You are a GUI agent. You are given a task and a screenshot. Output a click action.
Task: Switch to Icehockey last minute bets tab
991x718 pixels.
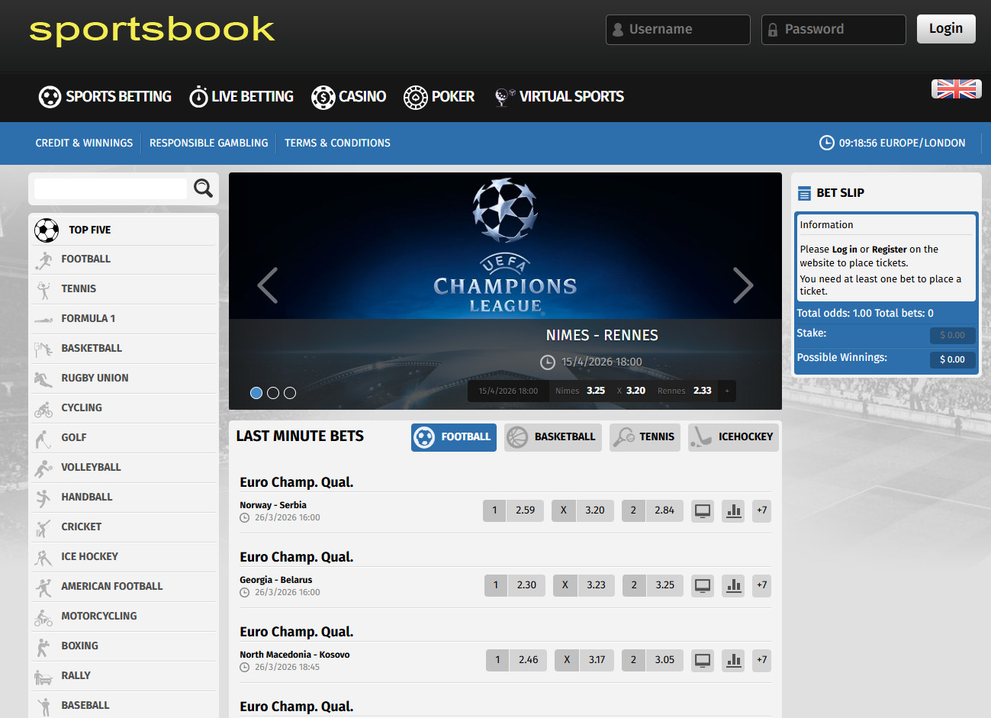click(x=733, y=437)
